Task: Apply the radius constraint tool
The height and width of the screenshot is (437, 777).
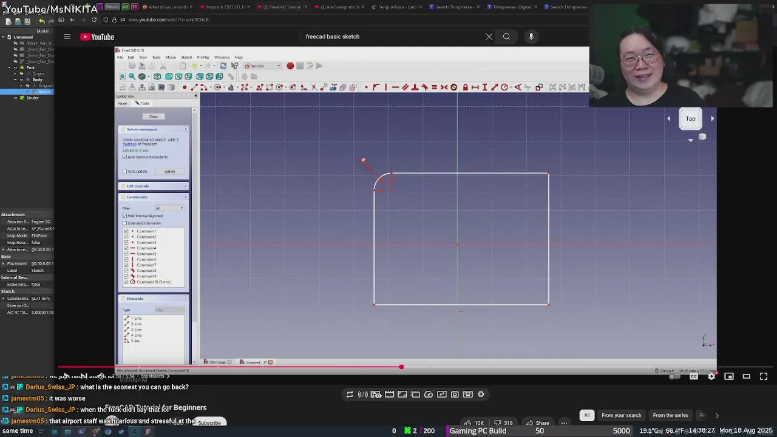Action: (x=504, y=87)
